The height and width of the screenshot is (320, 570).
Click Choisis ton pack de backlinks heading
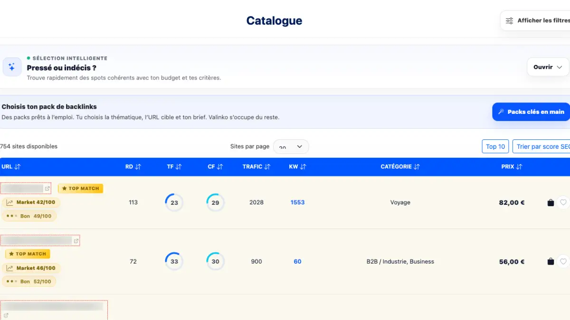coord(49,107)
